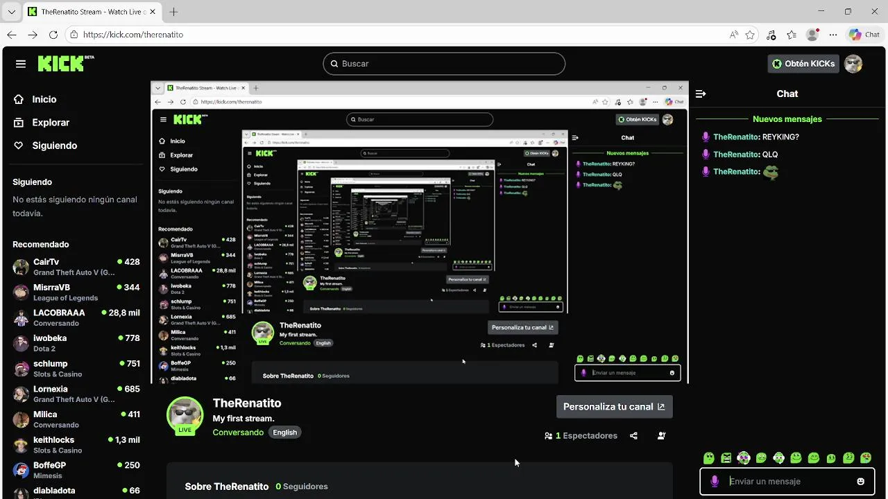Click the share stream icon
Image resolution: width=888 pixels, height=499 pixels.
click(x=633, y=436)
